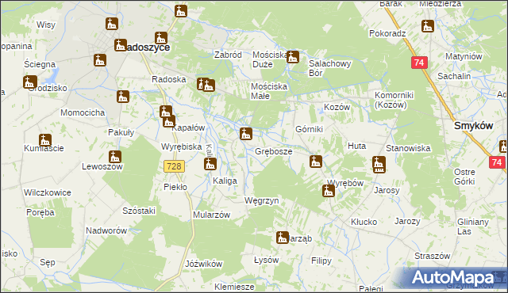Image resolution: width=508 pixels, height=293 pixels.
Task: Select the Filipy village name
Action: point(321,261)
